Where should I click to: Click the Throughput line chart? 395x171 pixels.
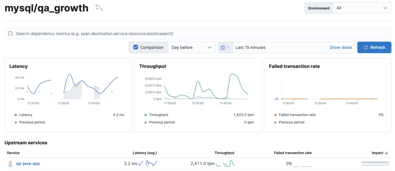tap(206, 87)
